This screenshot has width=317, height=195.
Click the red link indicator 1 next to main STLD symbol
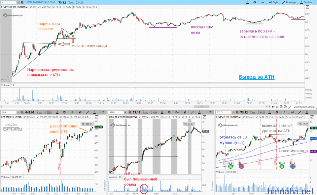(x=22, y=2)
